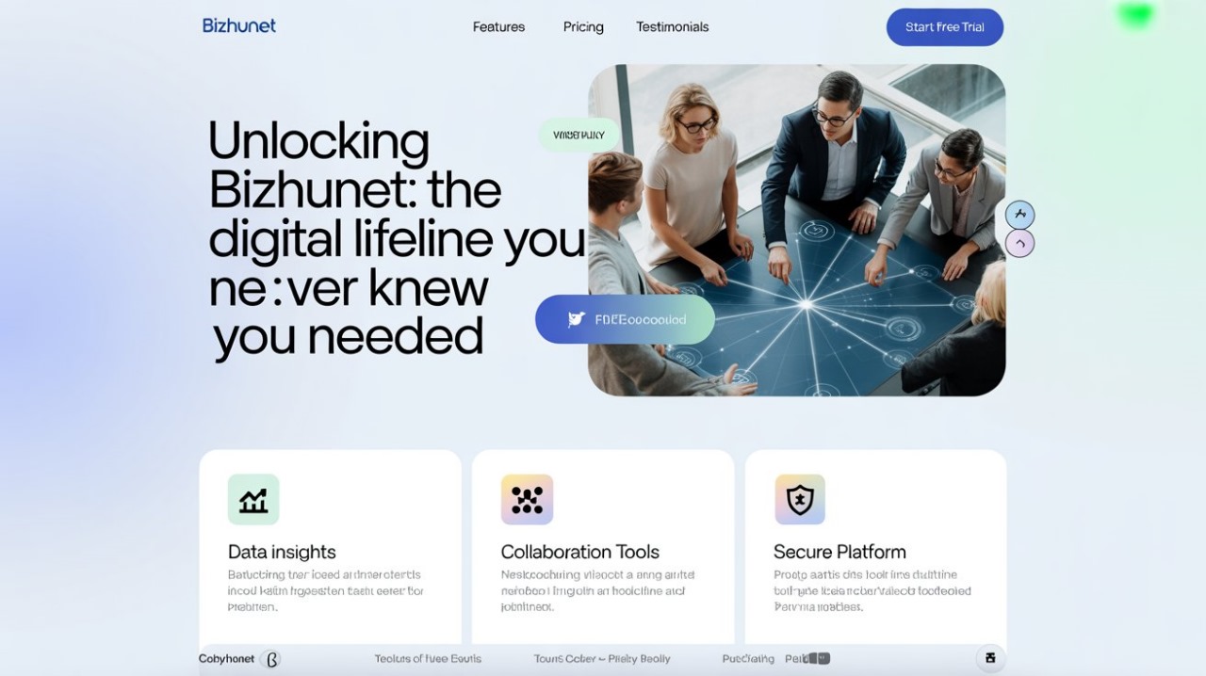Click the pink circular icon on photo edge
This screenshot has width=1206, height=676.
pyautogui.click(x=1019, y=244)
